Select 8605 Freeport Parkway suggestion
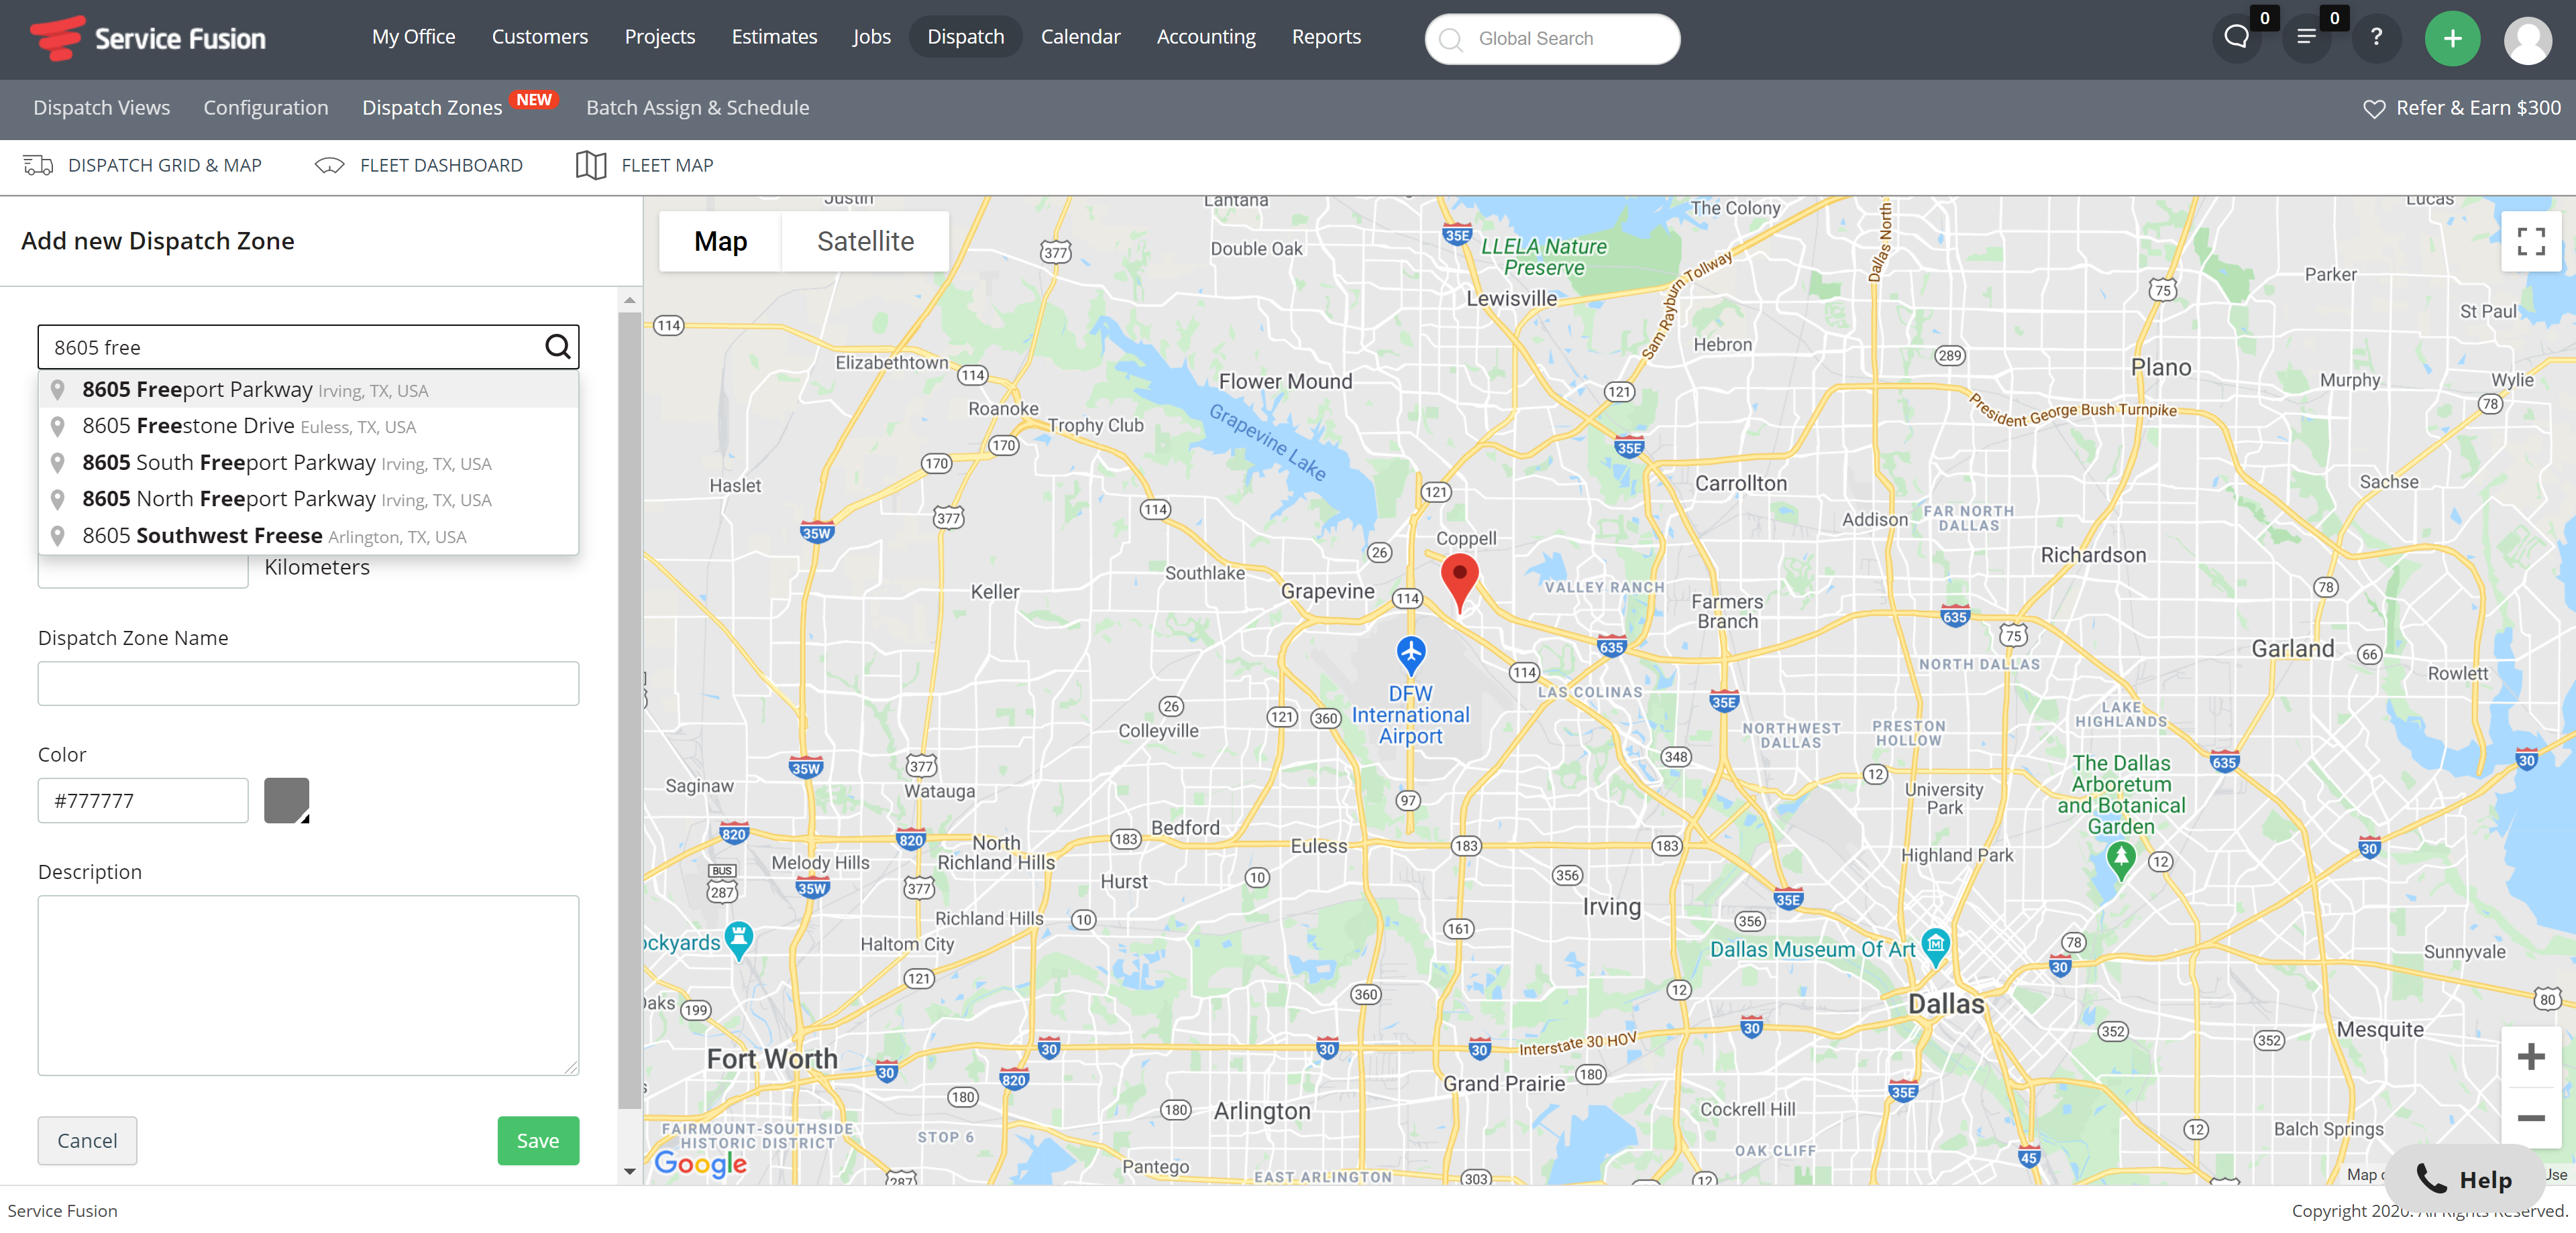Viewport: 2576px width, 1233px height. 308,390
